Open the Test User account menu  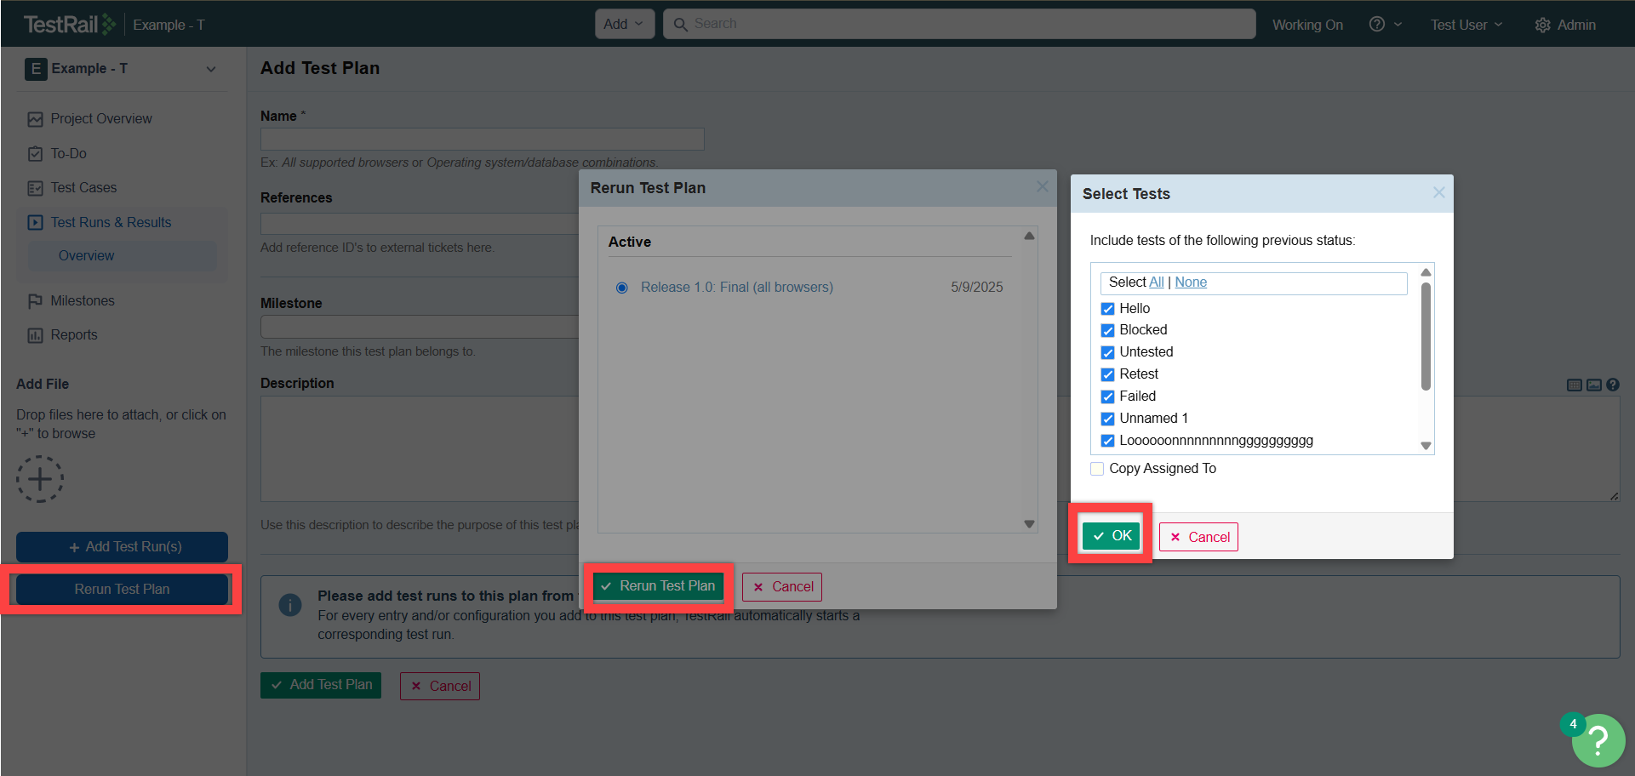click(x=1466, y=26)
